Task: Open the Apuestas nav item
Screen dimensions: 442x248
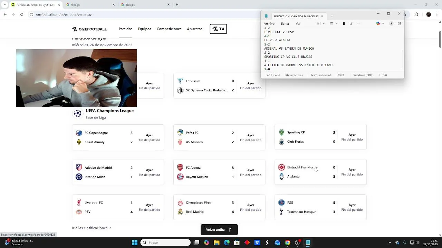Action: tap(195, 29)
